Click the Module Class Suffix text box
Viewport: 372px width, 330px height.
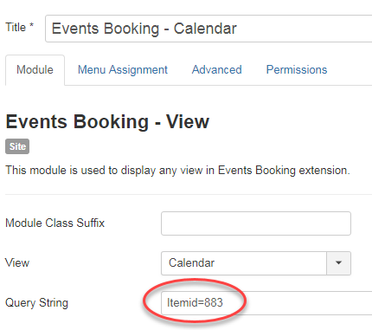(256, 223)
